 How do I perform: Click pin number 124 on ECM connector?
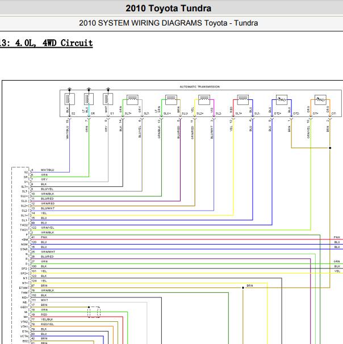click(34, 280)
